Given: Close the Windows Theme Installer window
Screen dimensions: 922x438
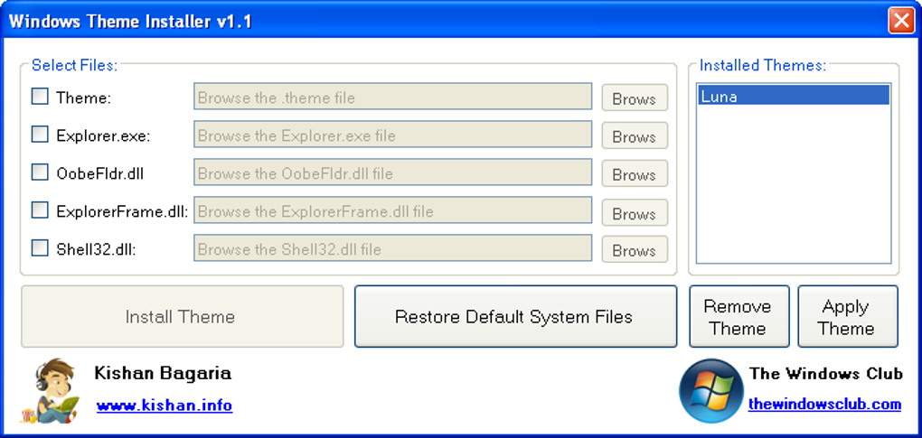Looking at the screenshot, I should [x=900, y=21].
